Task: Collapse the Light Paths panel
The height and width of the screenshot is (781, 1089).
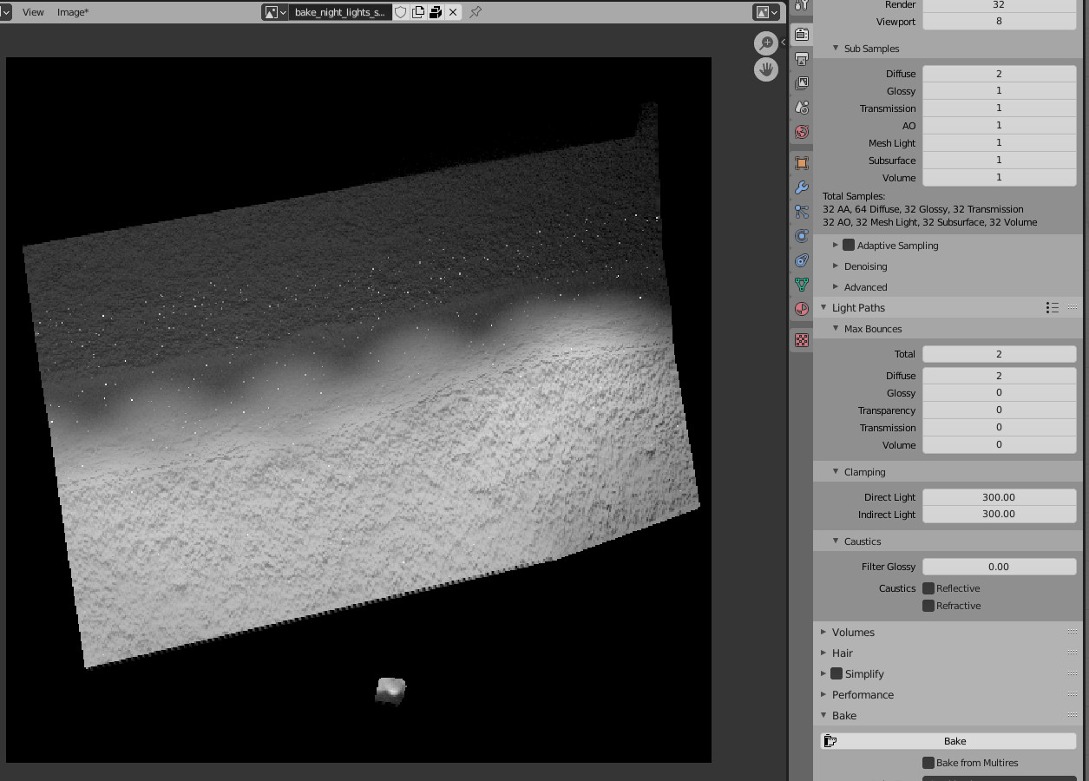Action: pyautogui.click(x=823, y=307)
